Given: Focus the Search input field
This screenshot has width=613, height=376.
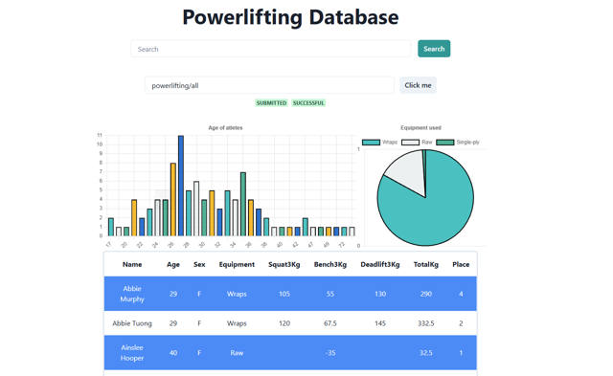Looking at the screenshot, I should (x=270, y=49).
